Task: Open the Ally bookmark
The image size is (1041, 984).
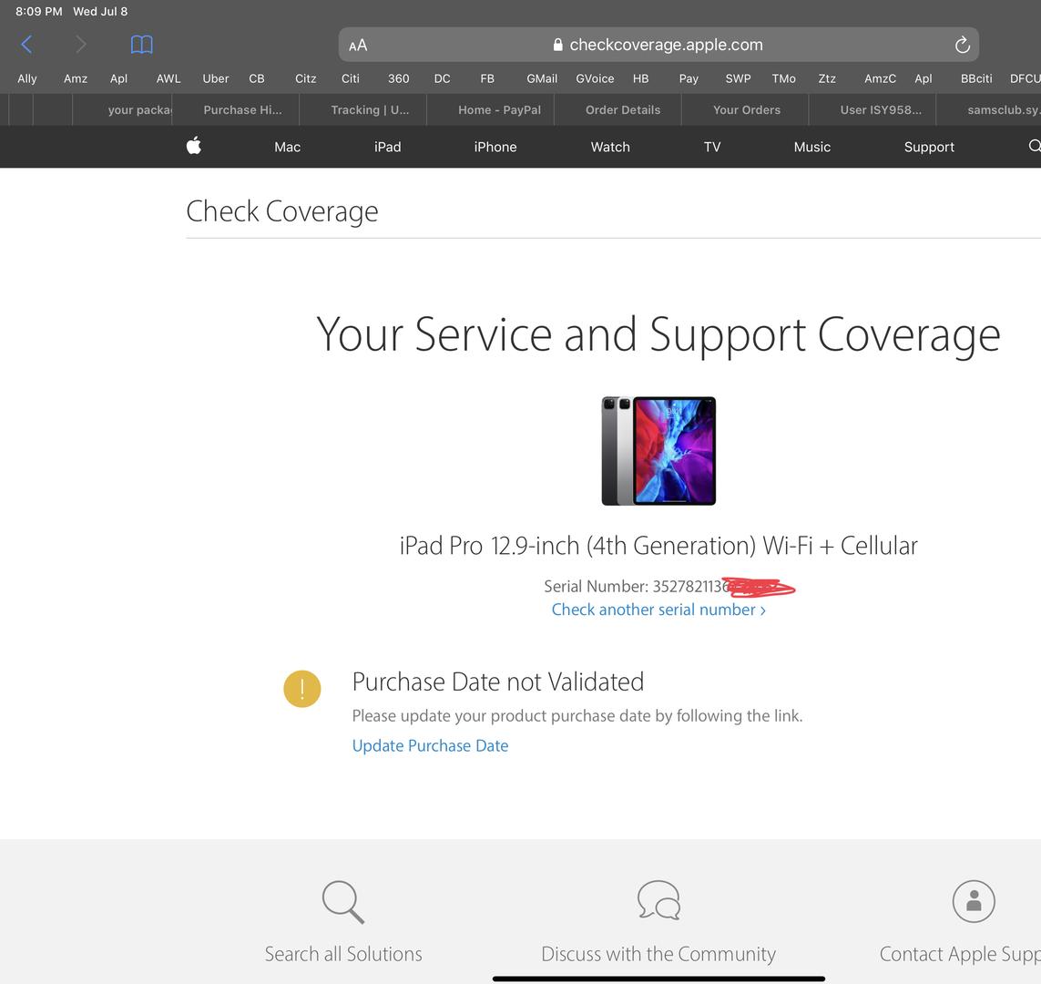Action: [27, 78]
